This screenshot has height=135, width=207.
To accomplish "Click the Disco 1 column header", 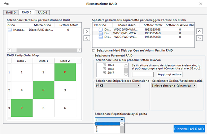I will pos(43,61).
